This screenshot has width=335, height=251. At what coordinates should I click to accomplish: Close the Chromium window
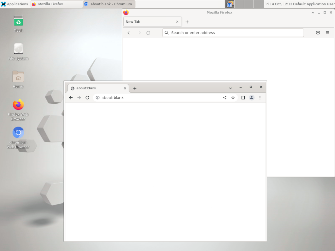pyautogui.click(x=261, y=87)
